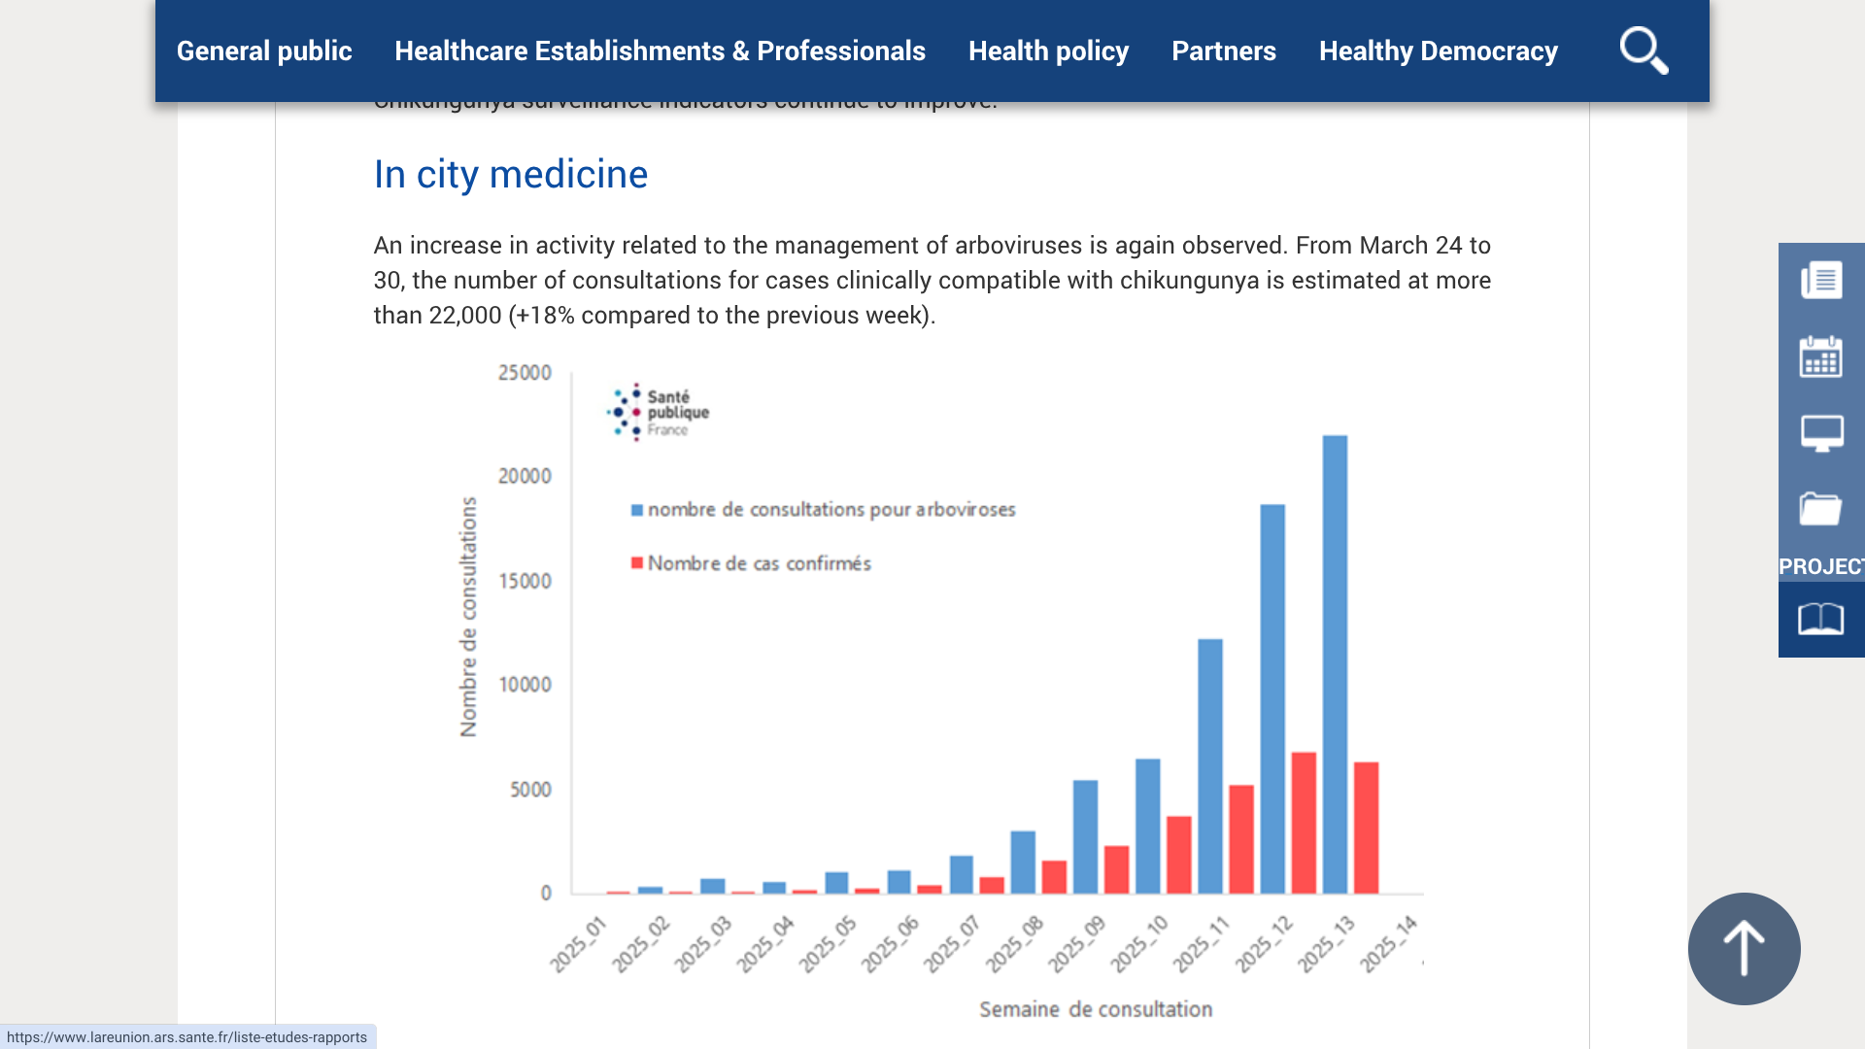This screenshot has height=1049, width=1865.
Task: Open the General public menu
Action: pyautogui.click(x=264, y=51)
